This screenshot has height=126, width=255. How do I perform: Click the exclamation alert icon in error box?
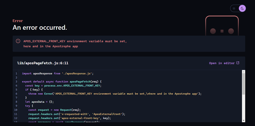pyautogui.click(x=18, y=41)
